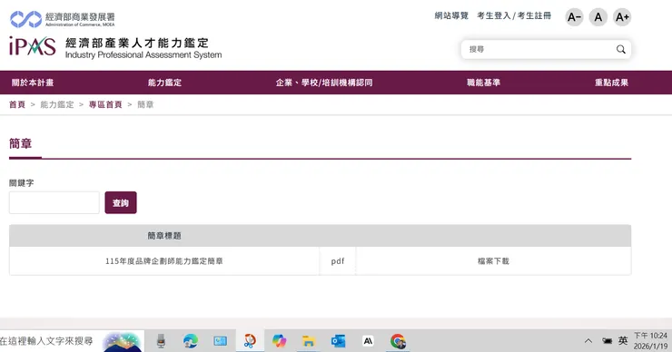Open Outlook from taskbar
This screenshot has height=352, width=672.
tap(338, 341)
